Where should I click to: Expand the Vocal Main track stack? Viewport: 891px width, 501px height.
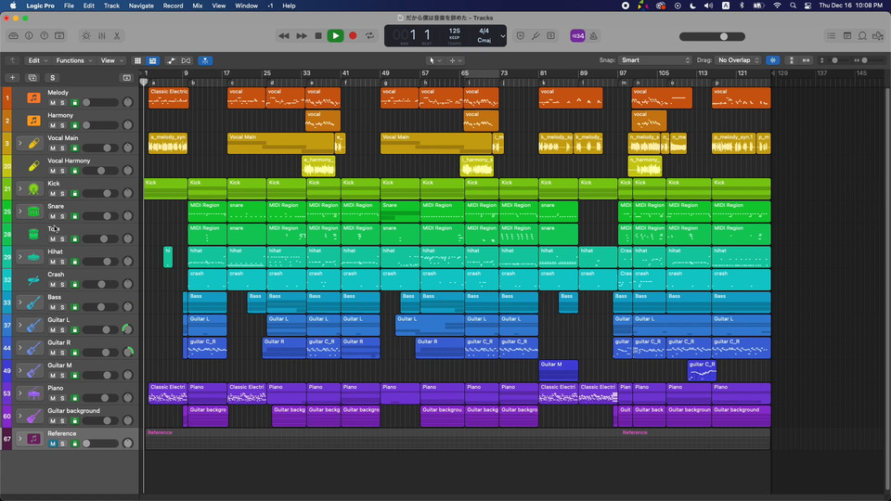click(x=19, y=143)
